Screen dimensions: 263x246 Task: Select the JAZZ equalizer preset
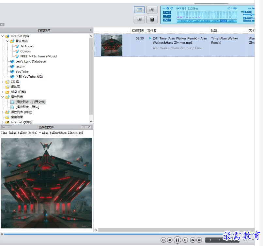(197, 21)
